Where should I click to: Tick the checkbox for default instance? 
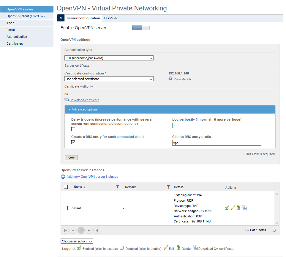66,208
